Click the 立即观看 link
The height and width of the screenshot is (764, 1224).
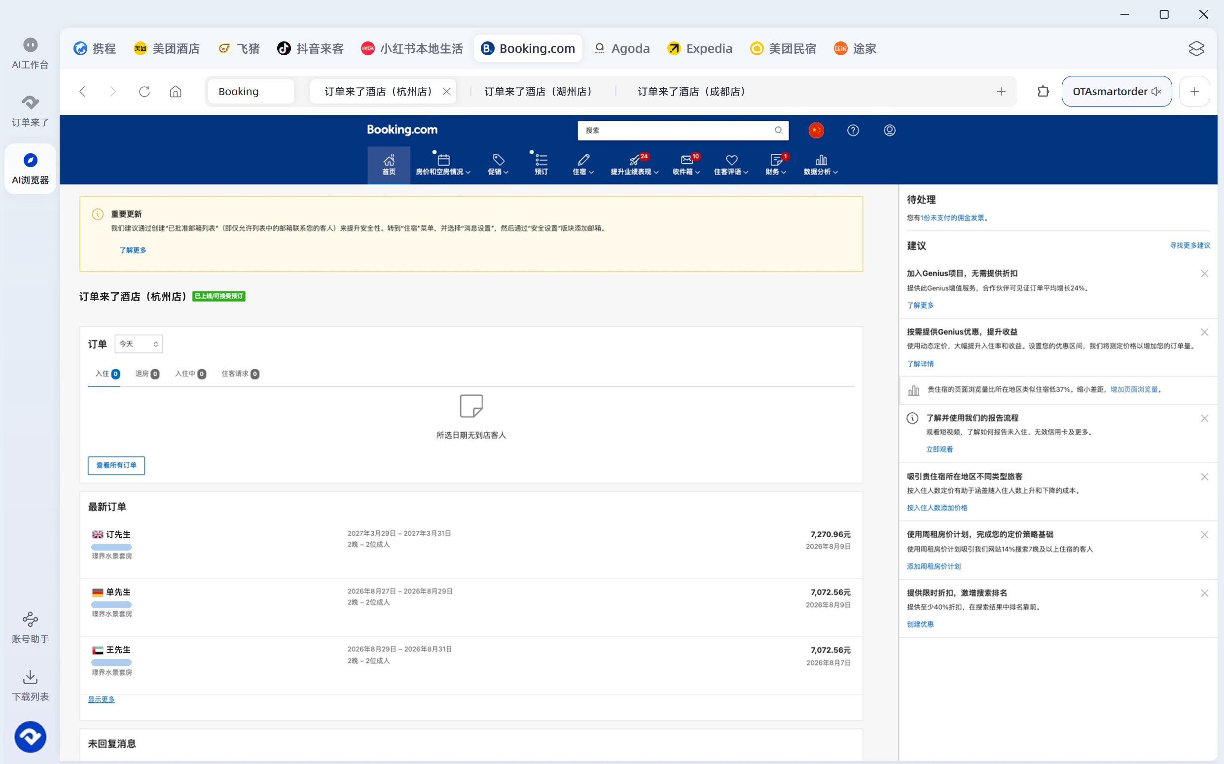point(939,449)
